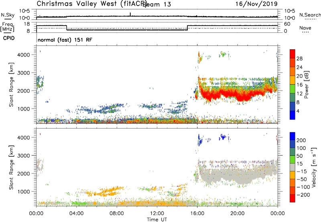Click the 'Time UT' axis label

(157, 220)
